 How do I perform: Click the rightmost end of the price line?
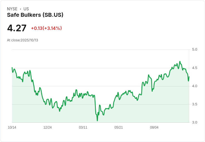[189, 77]
